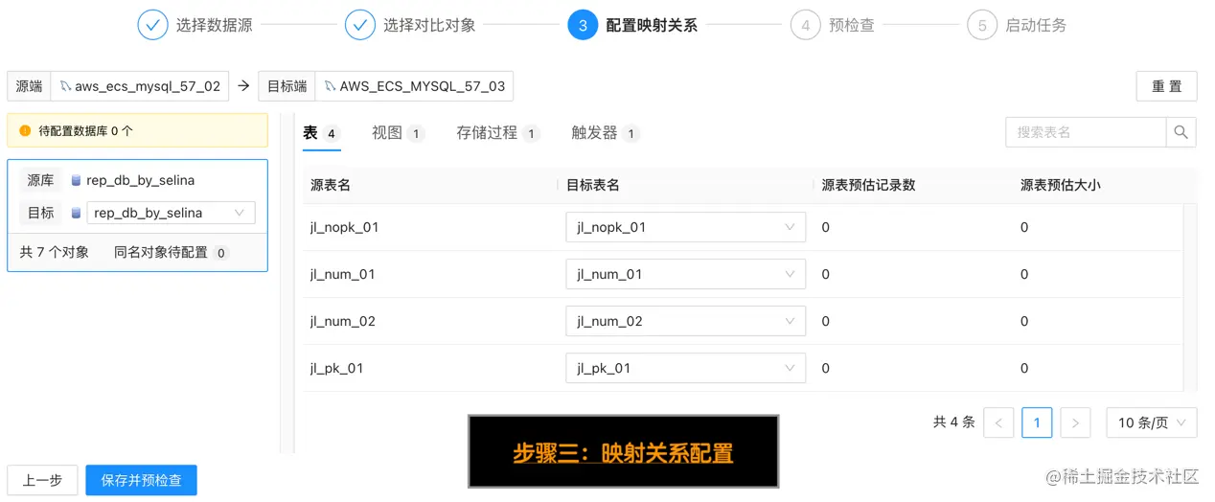The width and height of the screenshot is (1215, 502).
Task: Click the step 3 circle 配置映射关系
Action: click(583, 25)
